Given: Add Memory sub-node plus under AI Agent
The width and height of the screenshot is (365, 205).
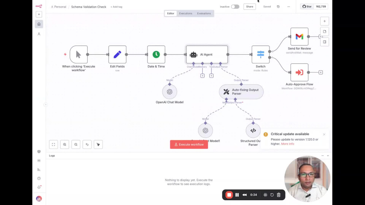Looking at the screenshot, I should [202, 76].
